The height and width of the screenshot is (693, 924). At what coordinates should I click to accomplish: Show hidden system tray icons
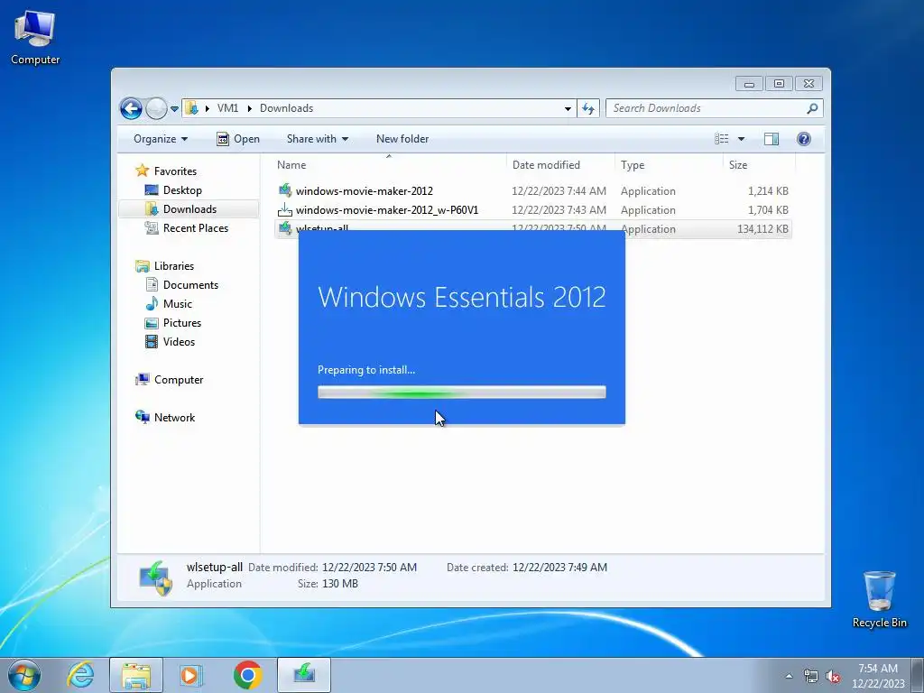click(x=789, y=676)
